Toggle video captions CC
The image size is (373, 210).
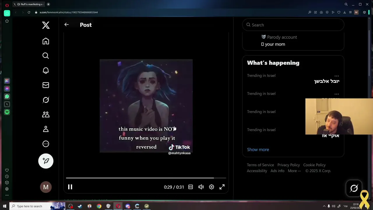pos(191,187)
